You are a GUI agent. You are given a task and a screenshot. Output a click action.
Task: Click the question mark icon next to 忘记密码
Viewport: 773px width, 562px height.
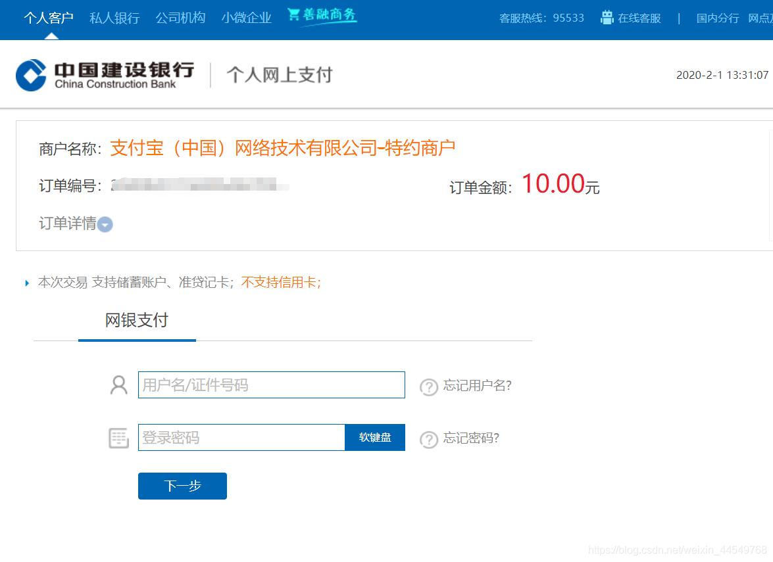[429, 439]
